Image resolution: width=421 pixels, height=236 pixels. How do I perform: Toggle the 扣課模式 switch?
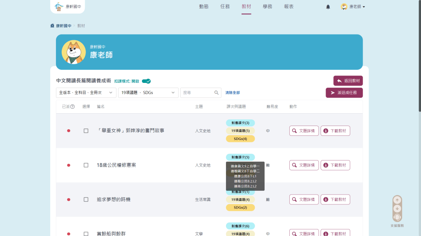pos(146,81)
